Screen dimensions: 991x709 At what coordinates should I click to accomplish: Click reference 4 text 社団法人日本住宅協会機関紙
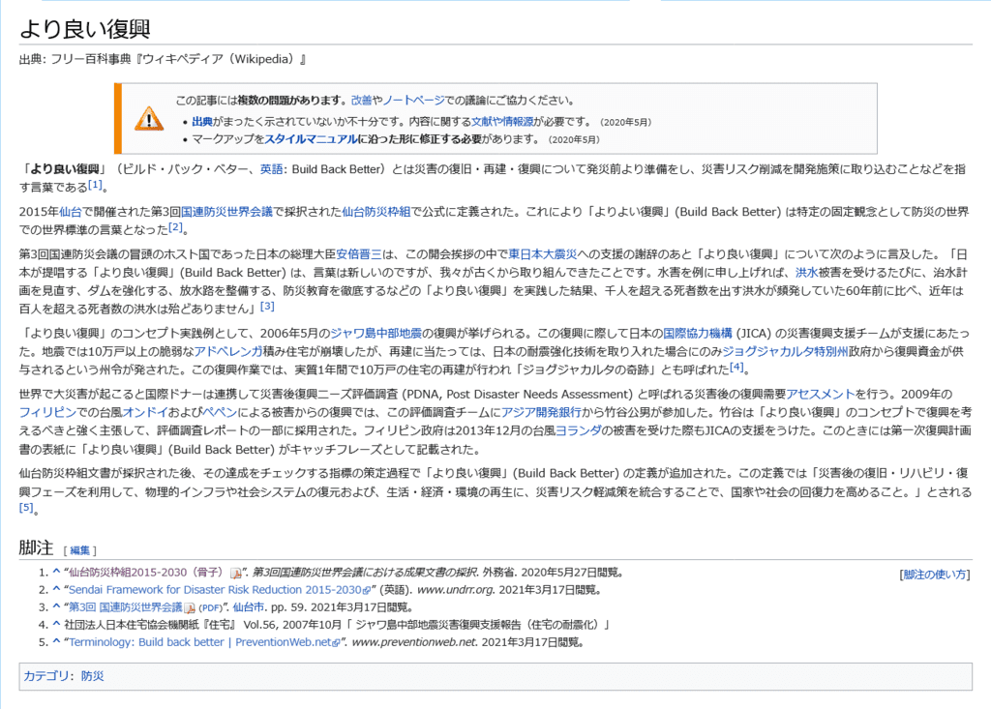[133, 625]
